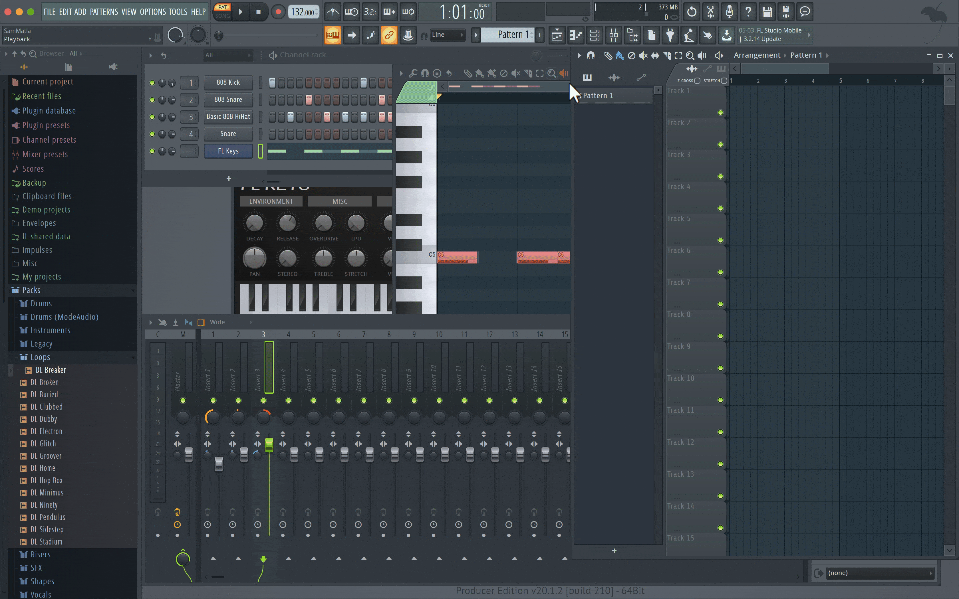Open the help question mark icon
The width and height of the screenshot is (959, 599).
[x=748, y=12]
